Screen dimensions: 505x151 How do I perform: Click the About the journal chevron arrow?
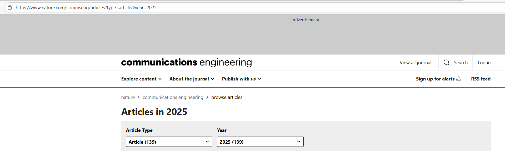tap(212, 79)
